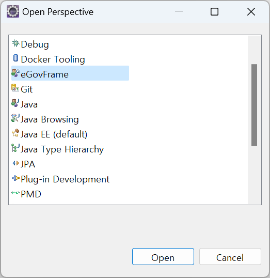Viewport: 270px width, 278px height.
Task: Click the perspective list scrollbar thumb
Action: pyautogui.click(x=254, y=105)
